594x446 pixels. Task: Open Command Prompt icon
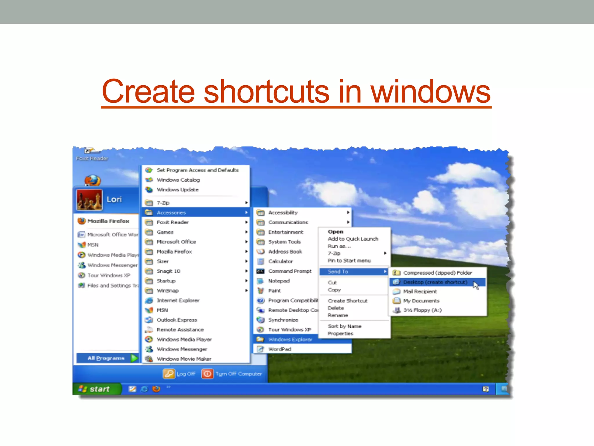[x=261, y=271]
